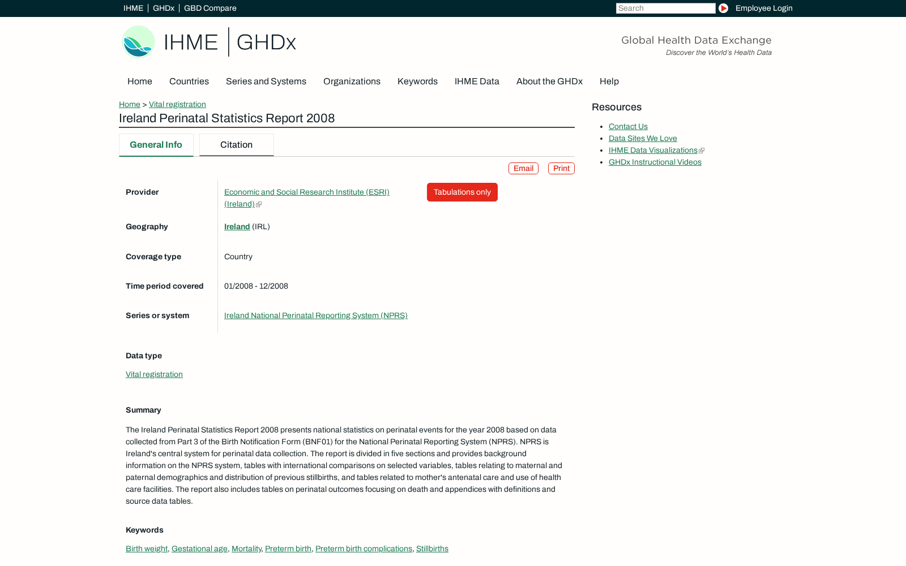This screenshot has height=566, width=906.
Task: Open the Series and Systems menu
Action: [266, 81]
